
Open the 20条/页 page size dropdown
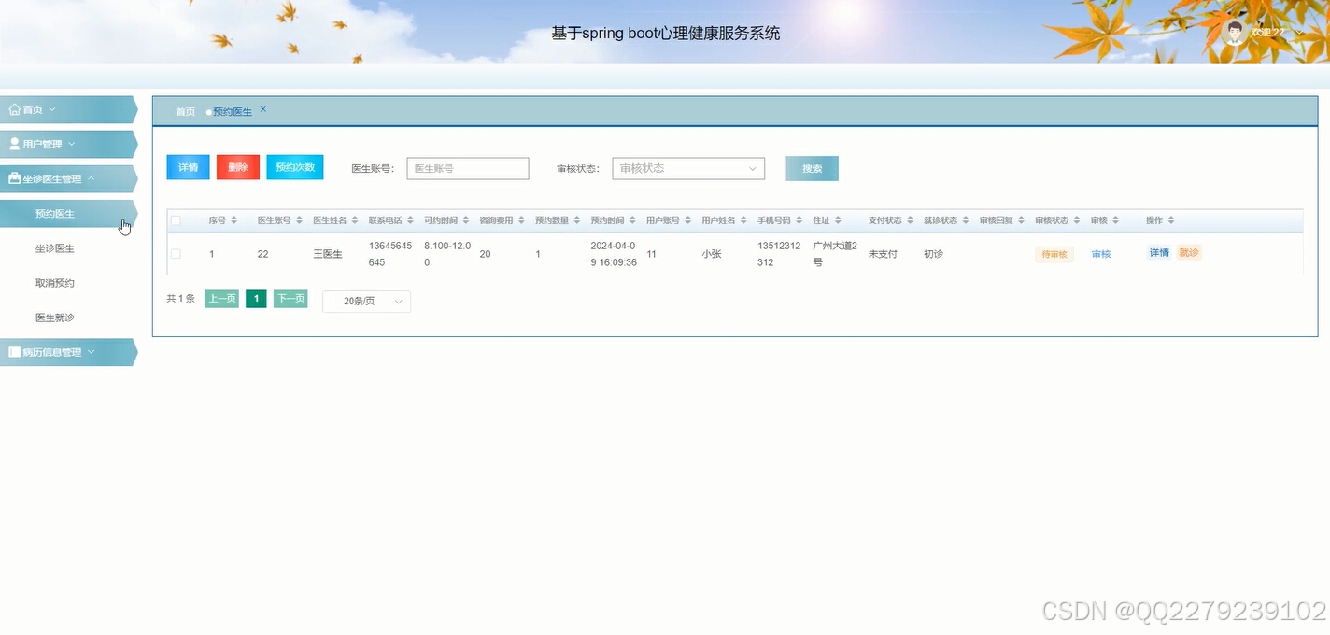tap(365, 301)
